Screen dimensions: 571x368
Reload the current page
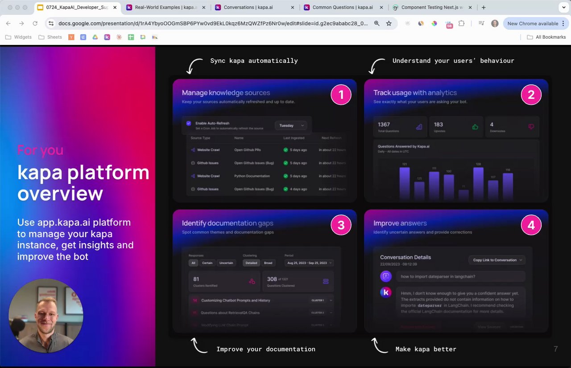click(35, 24)
